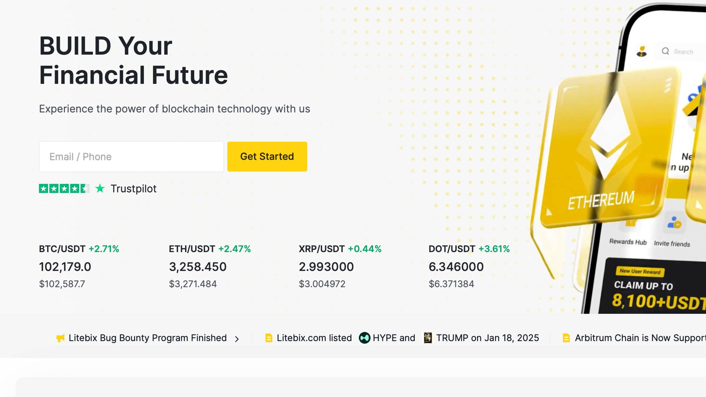Click the TRUMP token icon
The image size is (706, 397).
coord(428,338)
